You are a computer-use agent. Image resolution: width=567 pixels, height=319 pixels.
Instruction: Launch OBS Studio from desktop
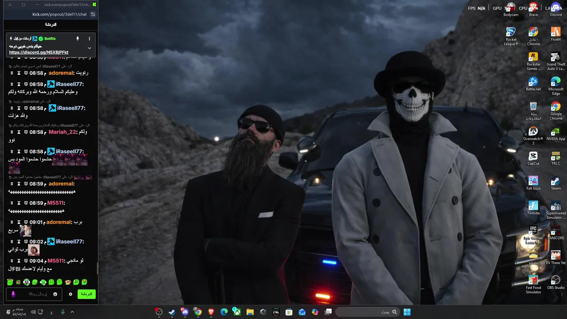click(555, 282)
